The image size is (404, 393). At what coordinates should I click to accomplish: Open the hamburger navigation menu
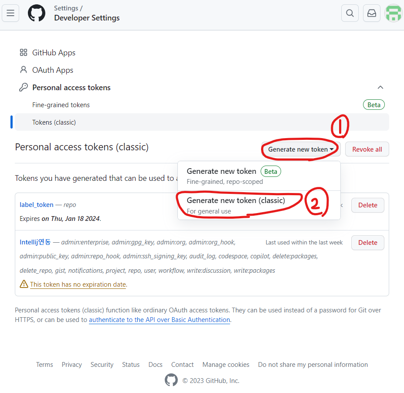pyautogui.click(x=10, y=13)
